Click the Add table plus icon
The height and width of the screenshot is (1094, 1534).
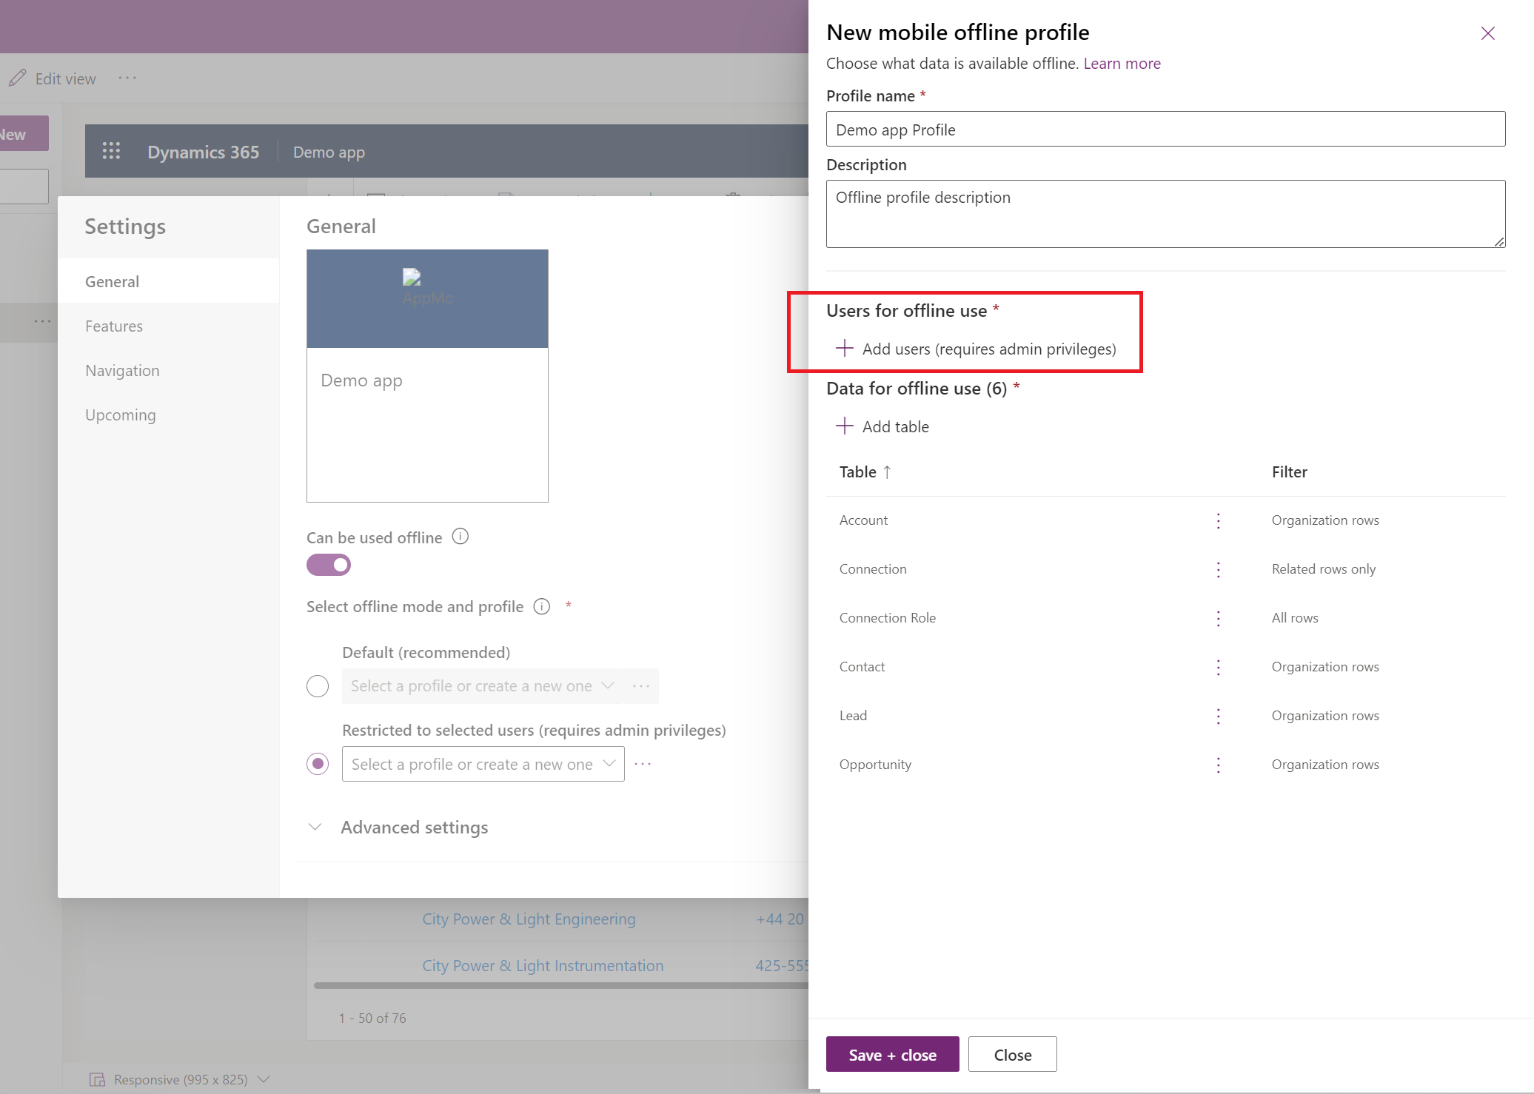tap(844, 426)
